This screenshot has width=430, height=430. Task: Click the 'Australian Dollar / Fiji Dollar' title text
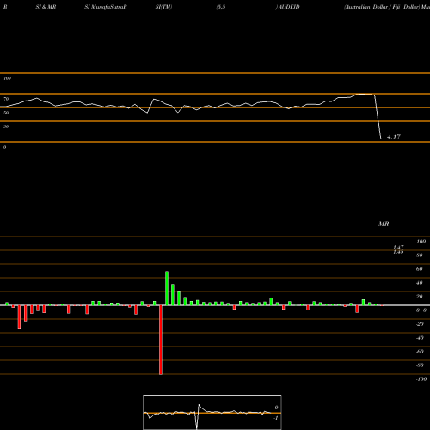tap(382, 7)
